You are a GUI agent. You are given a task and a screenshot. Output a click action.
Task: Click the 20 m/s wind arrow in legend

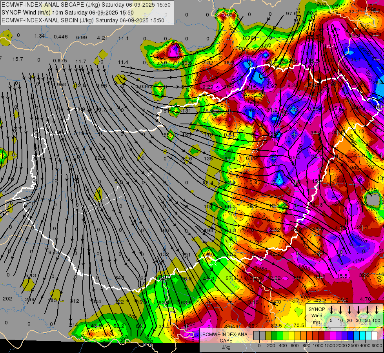349,310
